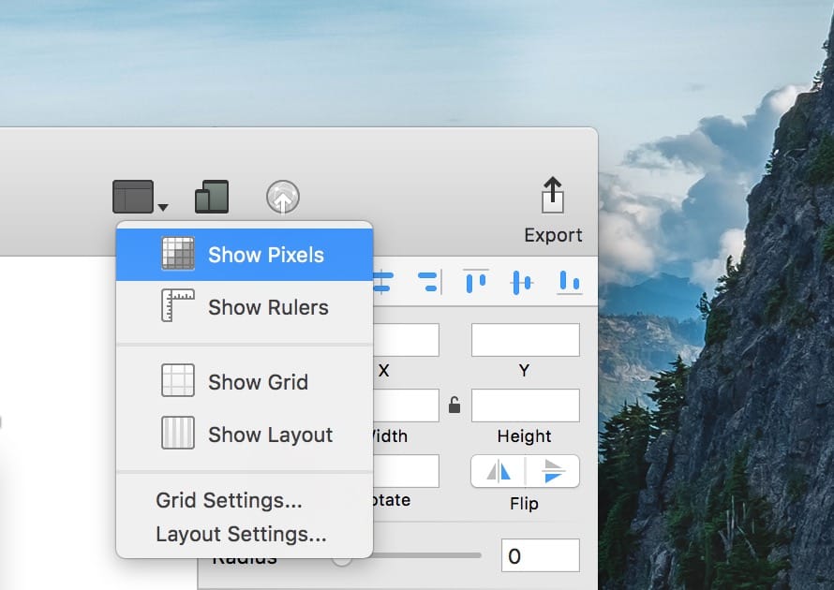Click the Y position input field
The width and height of the screenshot is (834, 590).
pos(526,340)
